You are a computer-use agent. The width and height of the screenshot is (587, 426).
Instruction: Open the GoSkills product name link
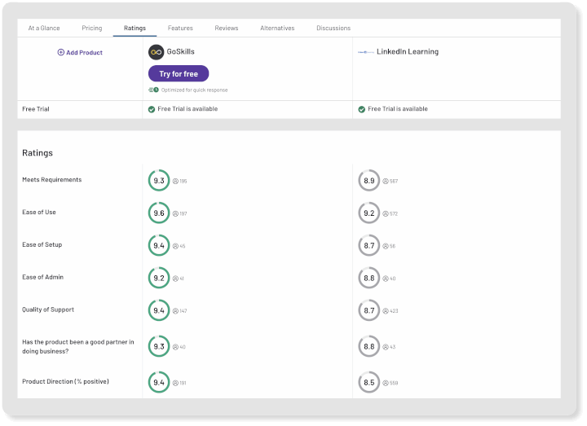point(180,51)
